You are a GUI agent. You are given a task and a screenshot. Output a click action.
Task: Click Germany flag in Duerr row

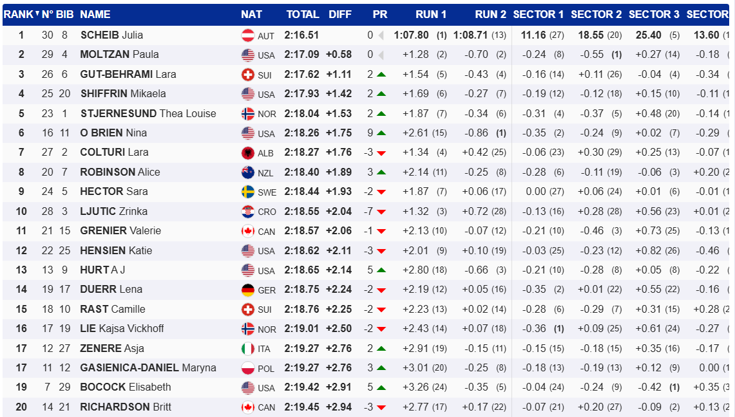247,290
